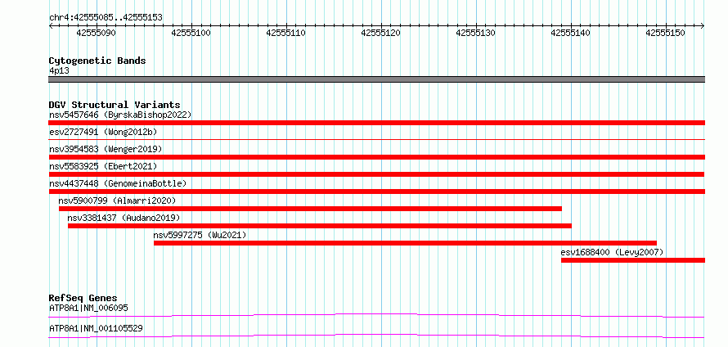
Task: Open the ATP8A1|NM_001105529 gene label
Action: coord(96,328)
